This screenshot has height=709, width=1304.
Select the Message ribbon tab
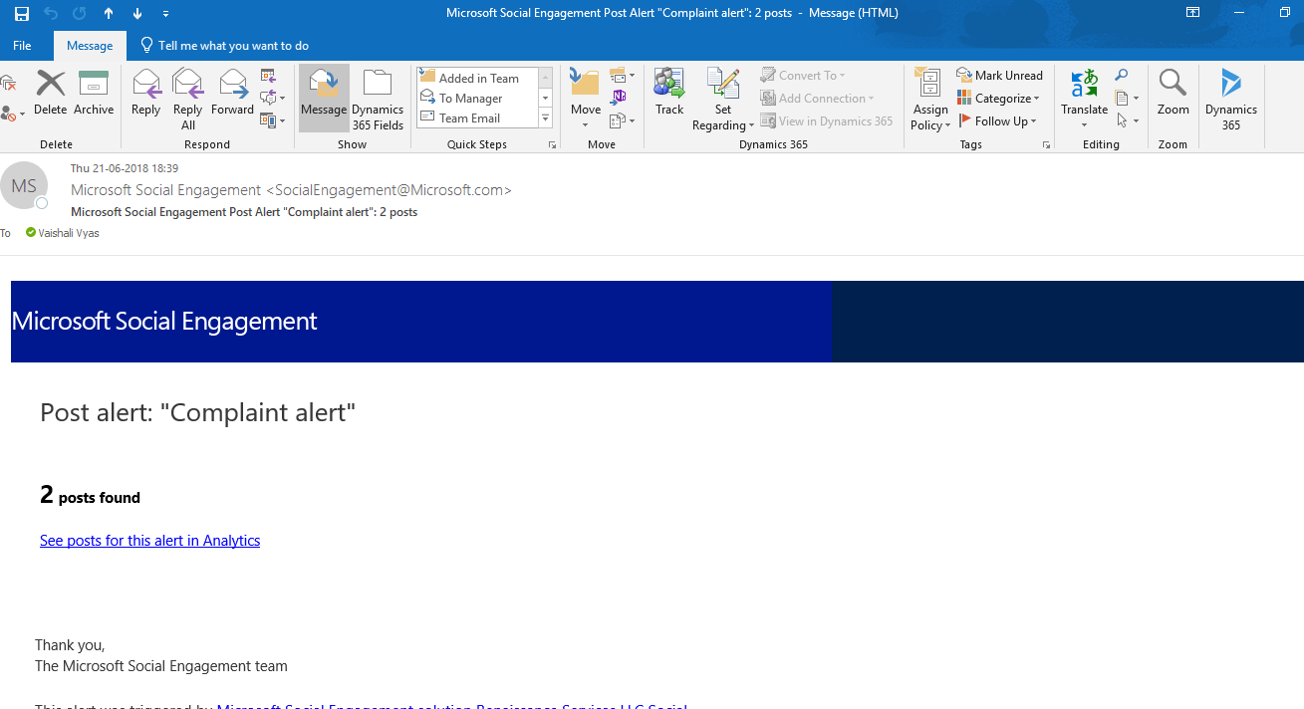[90, 46]
